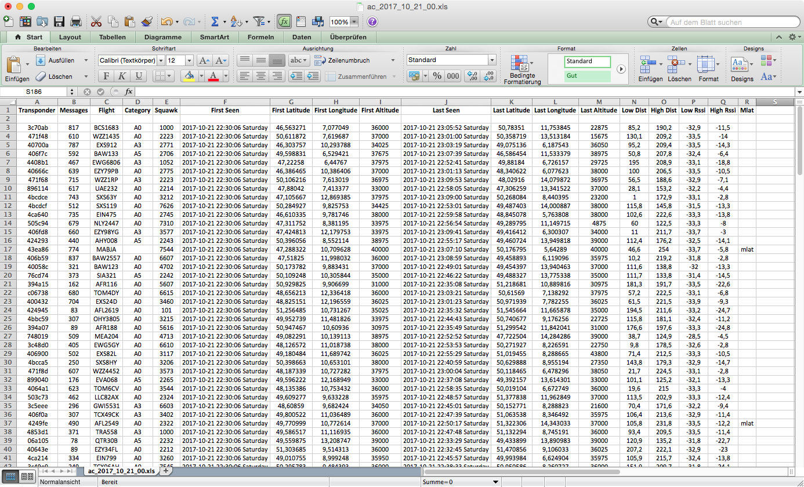
Task: Open theme colors swatch menu
Action: click(x=769, y=60)
